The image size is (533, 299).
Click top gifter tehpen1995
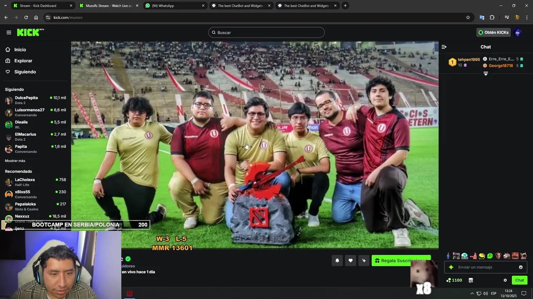click(x=469, y=59)
